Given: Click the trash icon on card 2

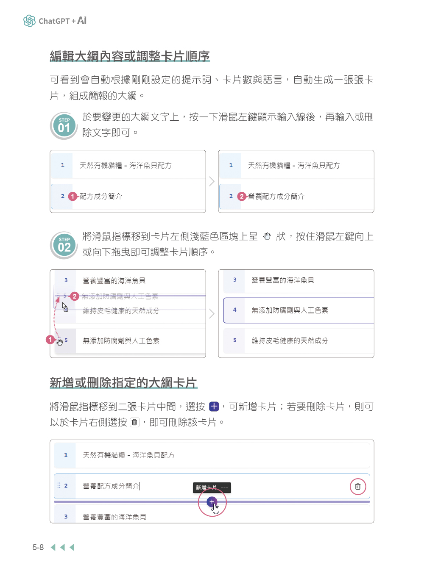Looking at the screenshot, I should 357,487.
